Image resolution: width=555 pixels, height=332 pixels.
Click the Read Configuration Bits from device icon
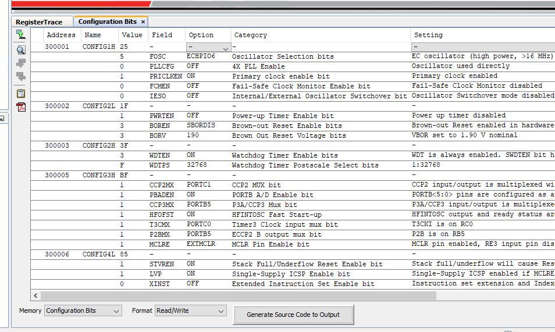pyautogui.click(x=20, y=34)
